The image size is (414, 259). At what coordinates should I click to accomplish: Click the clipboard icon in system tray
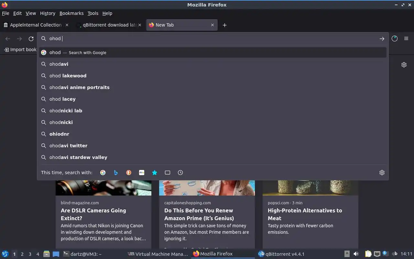[x=368, y=254]
